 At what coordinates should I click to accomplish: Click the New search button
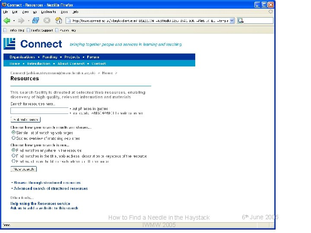tap(24, 169)
